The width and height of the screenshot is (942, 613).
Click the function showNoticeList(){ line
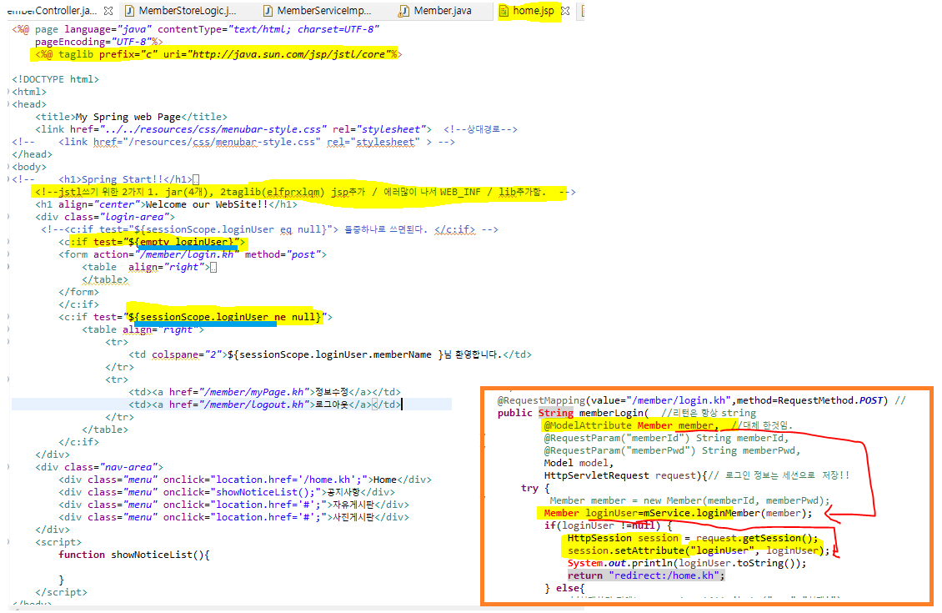pos(133,555)
